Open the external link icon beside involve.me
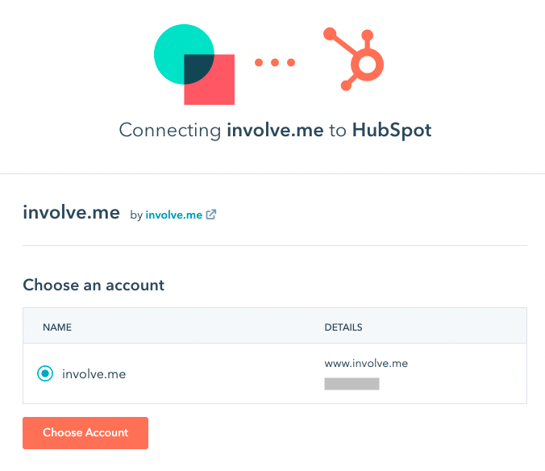Screen dimensions: 545x471 (x=211, y=215)
